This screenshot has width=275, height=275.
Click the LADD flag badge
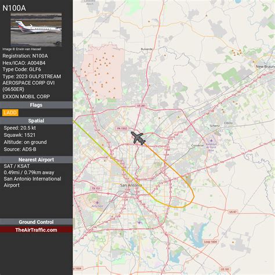(x=10, y=113)
